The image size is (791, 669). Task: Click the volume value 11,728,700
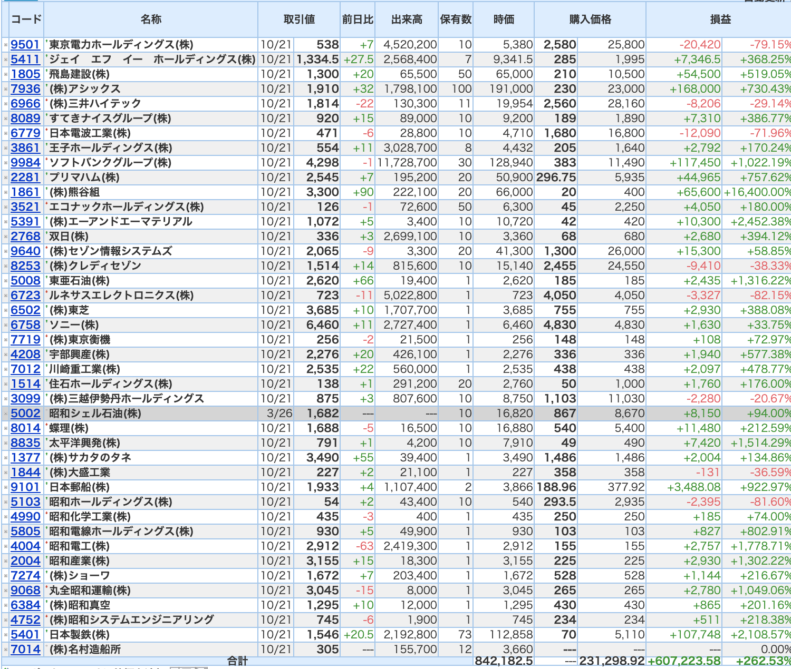point(407,163)
